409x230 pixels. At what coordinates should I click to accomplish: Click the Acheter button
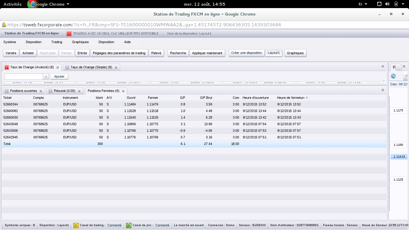(x=28, y=53)
